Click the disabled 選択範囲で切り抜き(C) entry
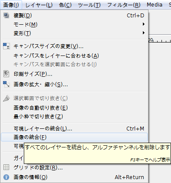The height and width of the screenshot is (183, 171). tap(74, 98)
